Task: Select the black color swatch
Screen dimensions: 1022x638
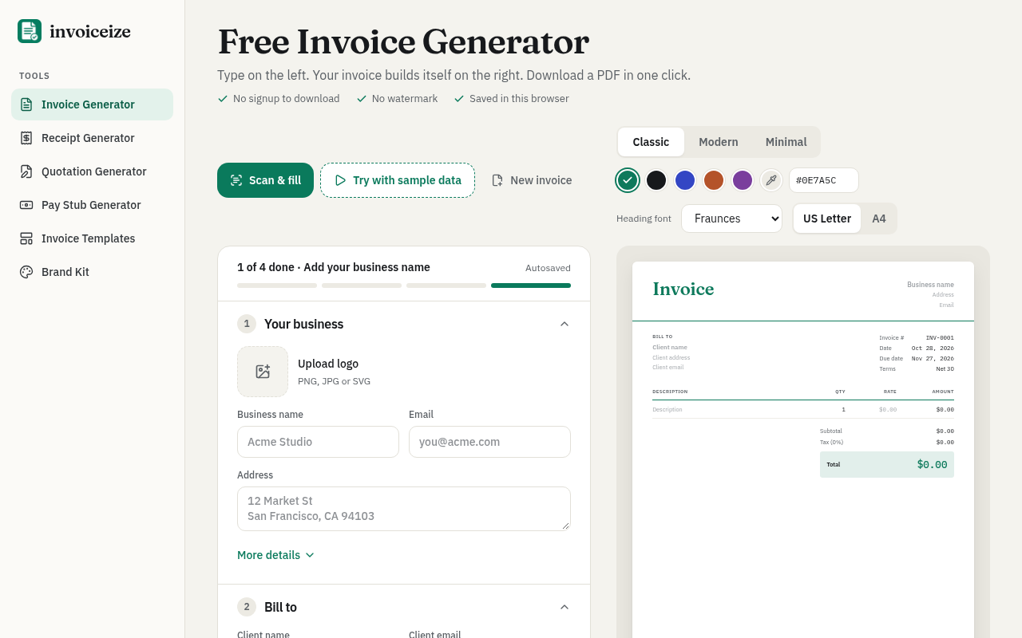Action: pyautogui.click(x=656, y=180)
